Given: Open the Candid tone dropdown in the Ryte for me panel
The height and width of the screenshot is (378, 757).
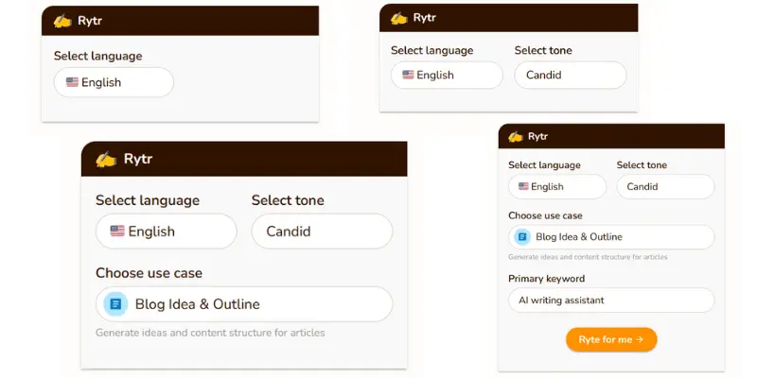Looking at the screenshot, I should 666,186.
